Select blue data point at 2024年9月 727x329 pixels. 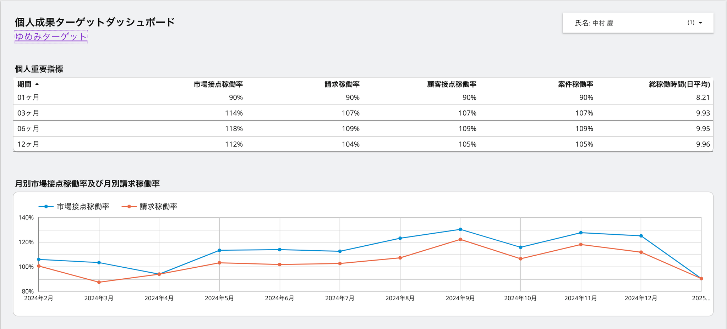(460, 229)
